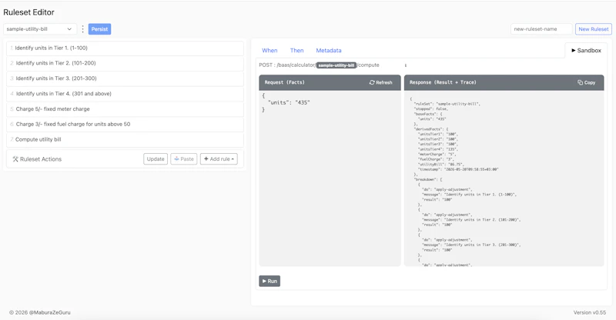Focus the new-ruleset-name input field
Viewport: 616px width, 320px height.
coord(541,29)
